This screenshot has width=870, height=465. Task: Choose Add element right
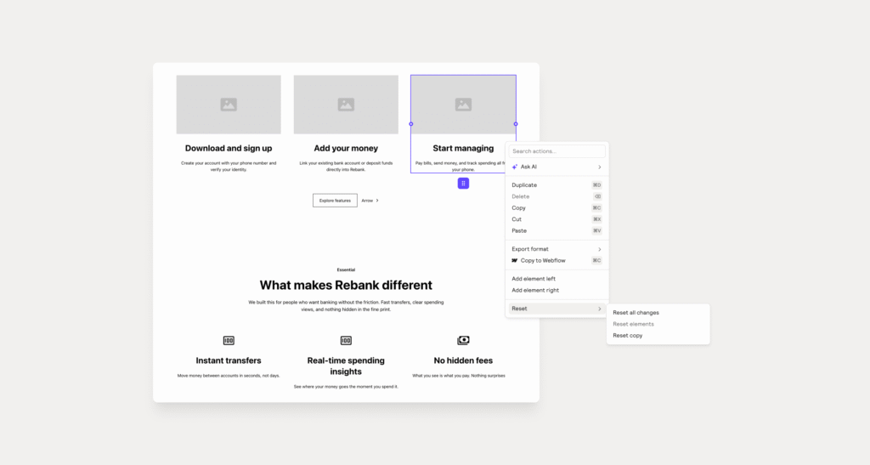tap(556, 290)
